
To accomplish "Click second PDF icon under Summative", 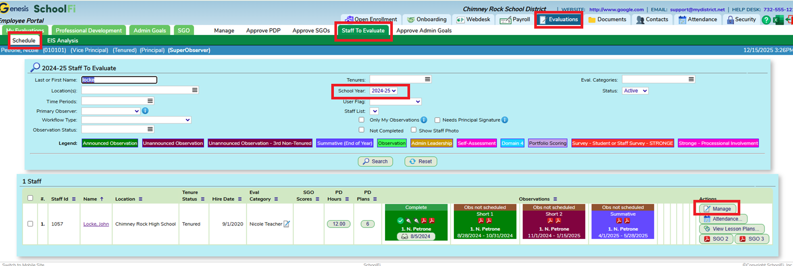I will tap(627, 221).
